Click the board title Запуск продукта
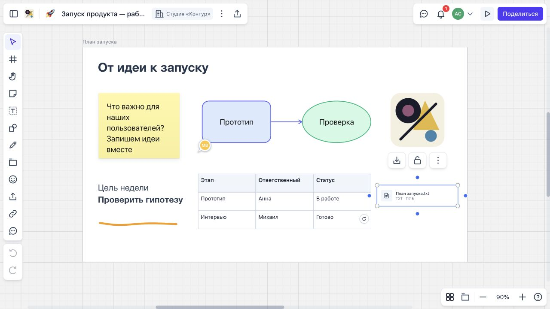The width and height of the screenshot is (550, 309). pos(103,14)
